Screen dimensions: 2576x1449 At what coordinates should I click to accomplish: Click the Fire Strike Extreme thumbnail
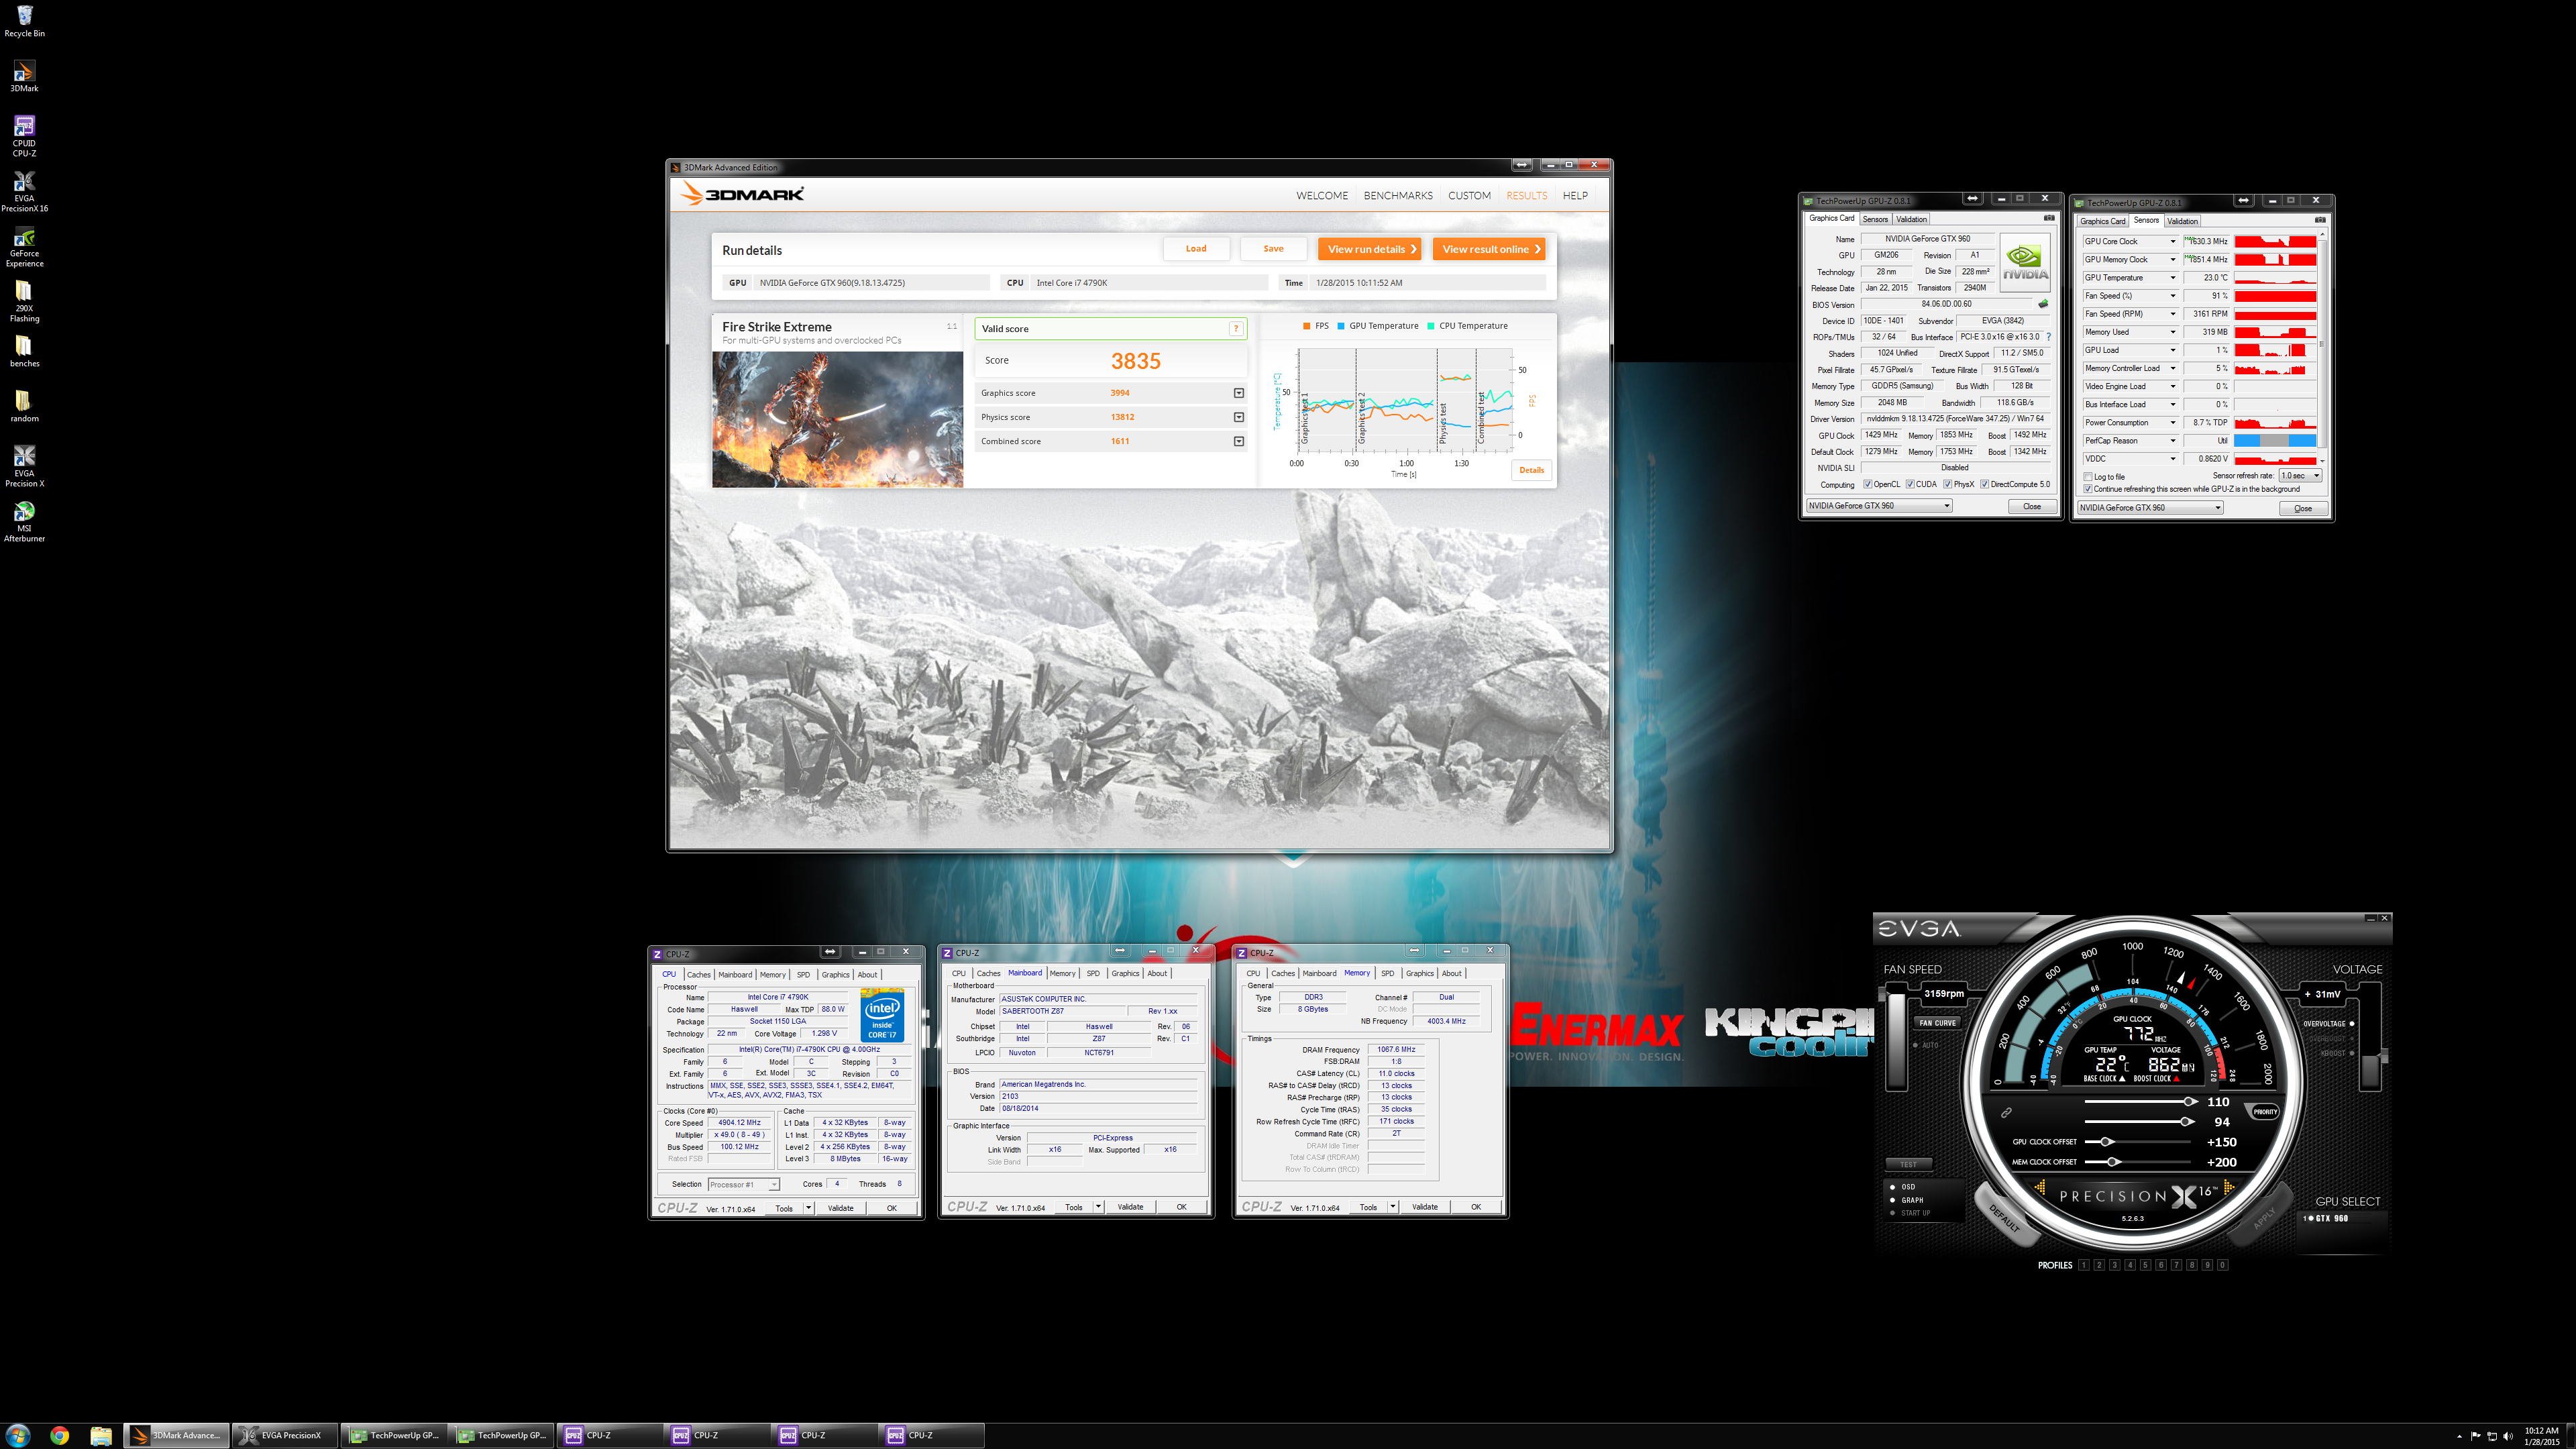(838, 419)
